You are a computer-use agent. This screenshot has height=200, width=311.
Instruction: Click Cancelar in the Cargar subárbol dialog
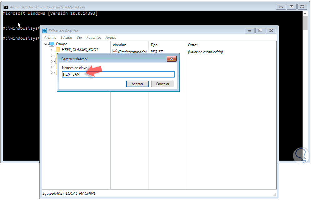pos(163,84)
